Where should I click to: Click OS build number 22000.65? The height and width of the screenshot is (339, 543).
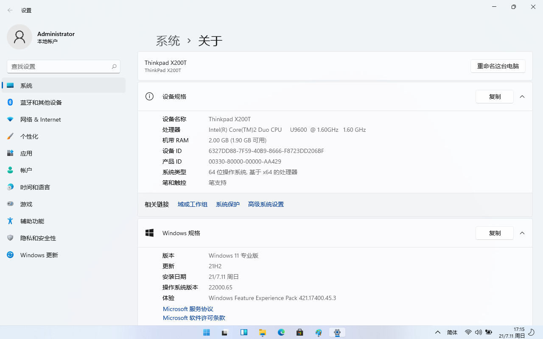point(221,287)
